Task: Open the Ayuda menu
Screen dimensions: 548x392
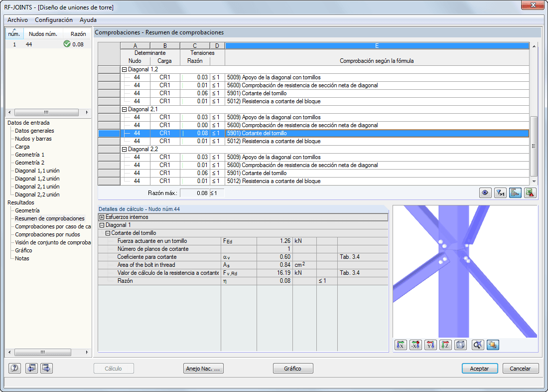Action: [88, 20]
